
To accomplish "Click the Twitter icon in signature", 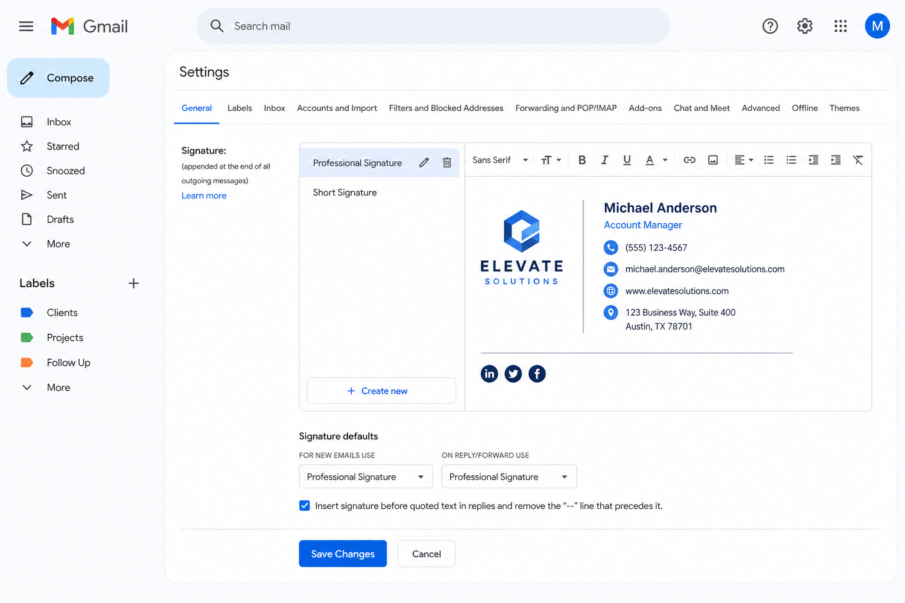I will 513,374.
